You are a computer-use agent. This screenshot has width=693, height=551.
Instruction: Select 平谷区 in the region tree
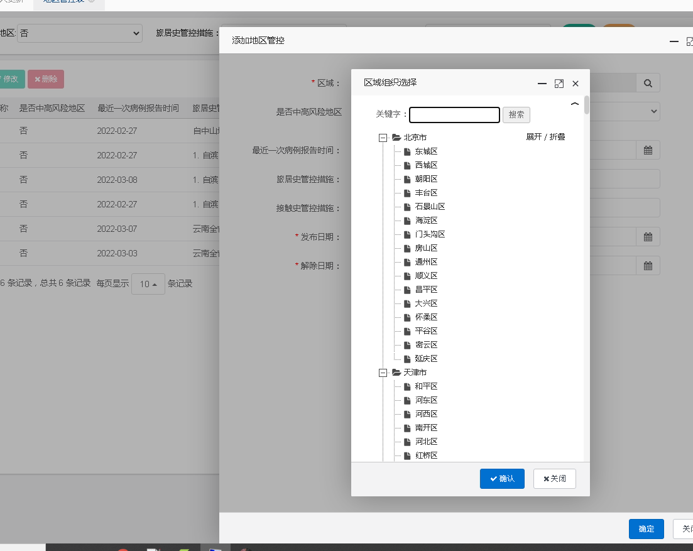pyautogui.click(x=426, y=331)
